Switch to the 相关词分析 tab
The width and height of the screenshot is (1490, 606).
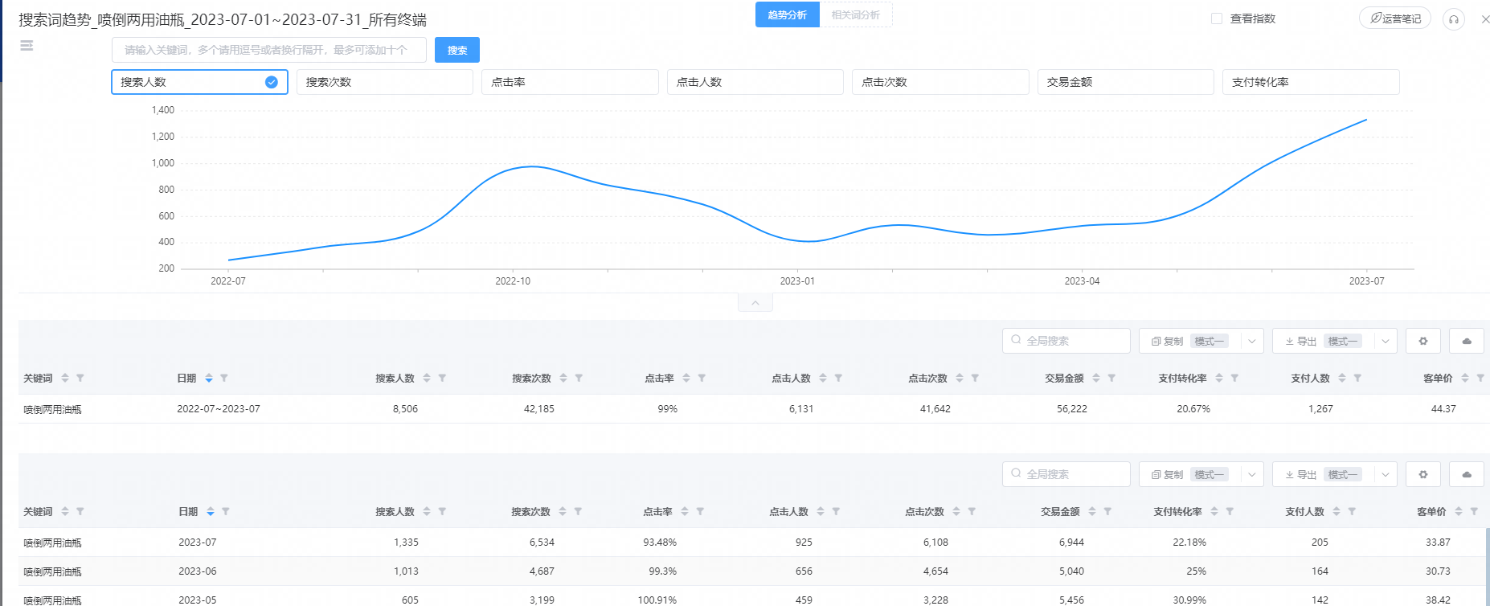tap(855, 15)
